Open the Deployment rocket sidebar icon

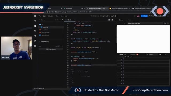click(x=35, y=41)
